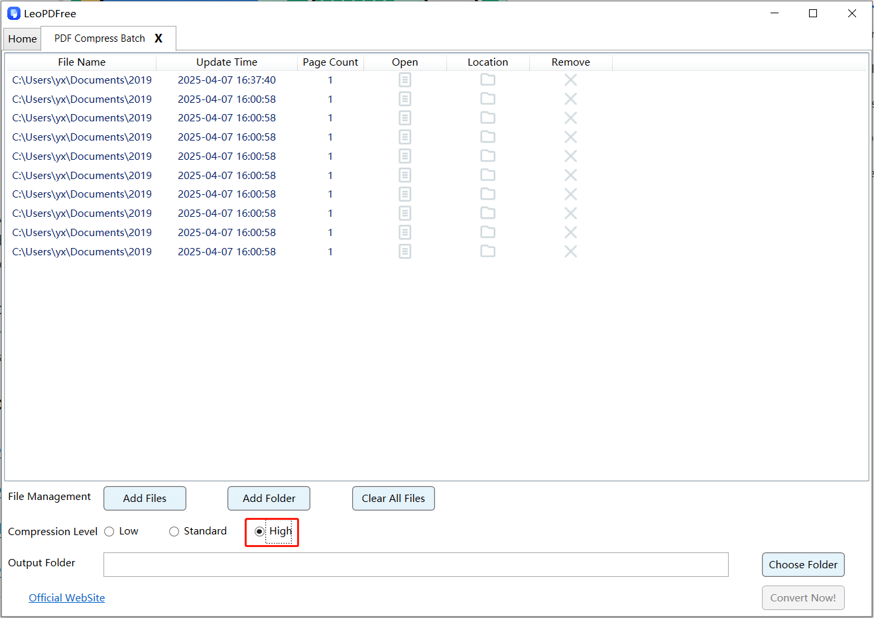Select the PDF Compress Batch tab

pyautogui.click(x=99, y=38)
